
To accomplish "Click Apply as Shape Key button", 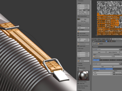I will (113, 52).
